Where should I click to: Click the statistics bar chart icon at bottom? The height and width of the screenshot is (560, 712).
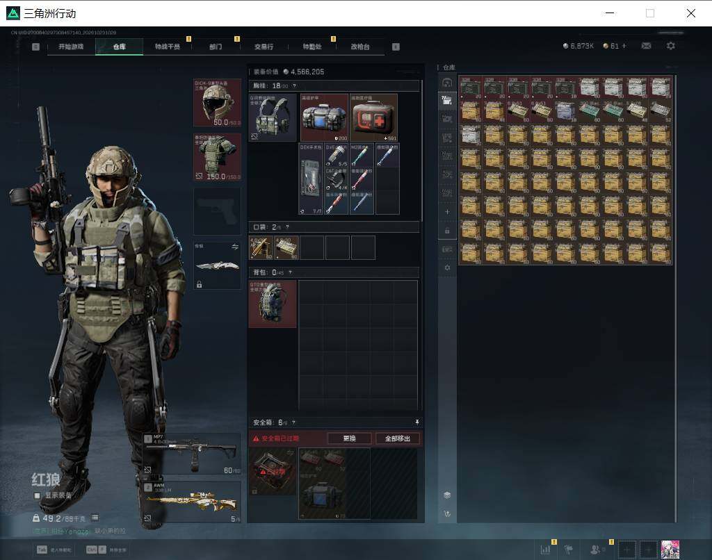(x=545, y=550)
